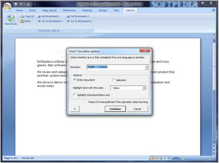Screen dimensions: 219x163
Task: Open the Office button menu
Action: 7,6
